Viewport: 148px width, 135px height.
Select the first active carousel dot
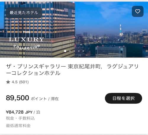(x=65, y=51)
